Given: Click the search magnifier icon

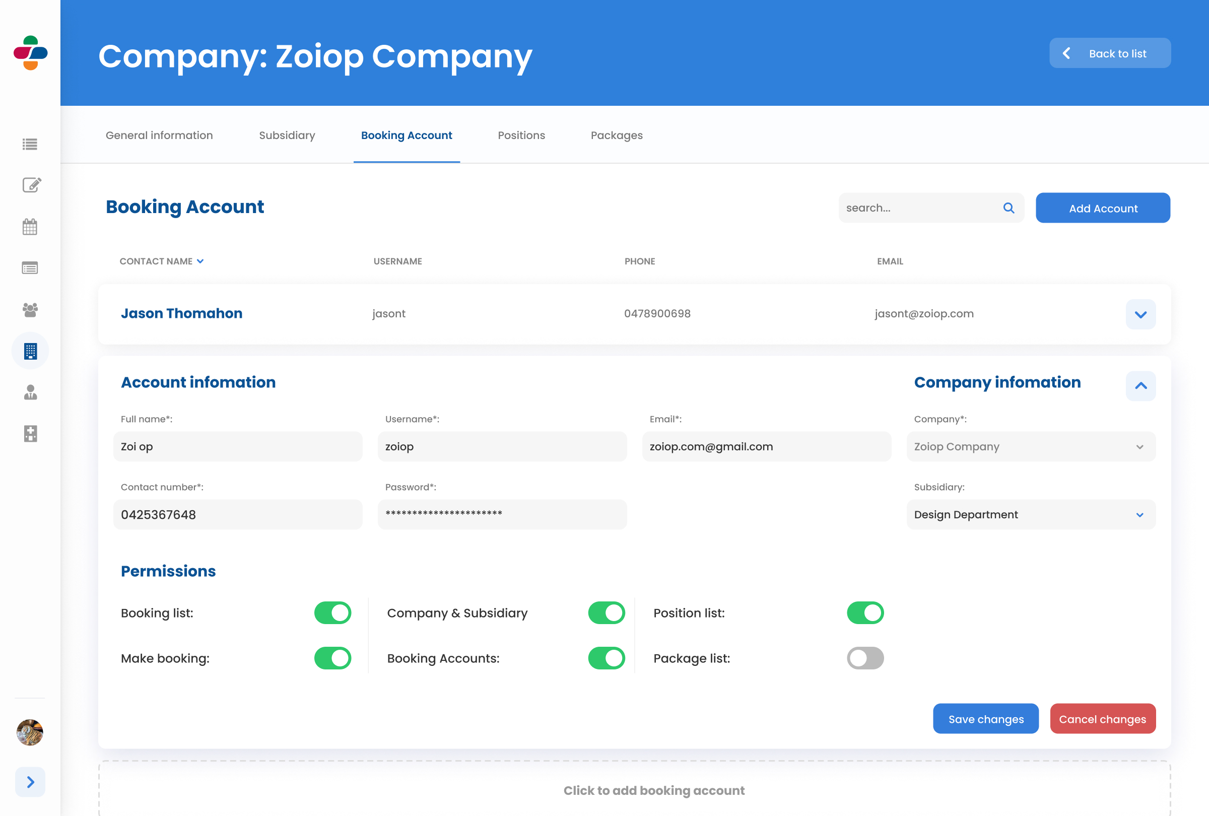Looking at the screenshot, I should (1008, 208).
